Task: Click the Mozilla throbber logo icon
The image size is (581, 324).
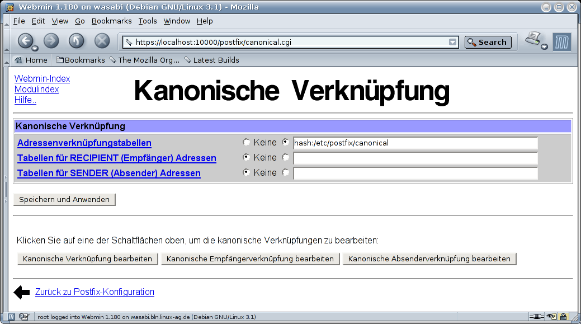Action: [x=561, y=42]
